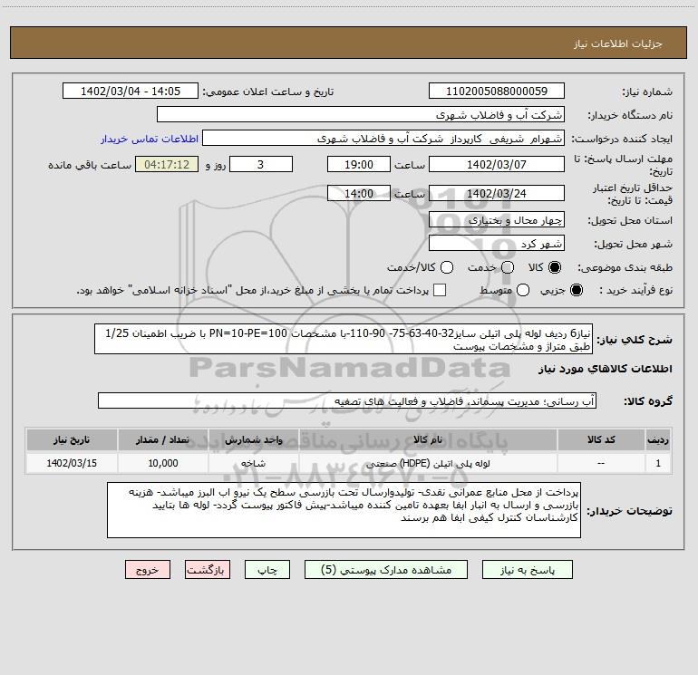The image size is (698, 675).
Task: Click the buyer organization name field
Action: click(x=361, y=114)
